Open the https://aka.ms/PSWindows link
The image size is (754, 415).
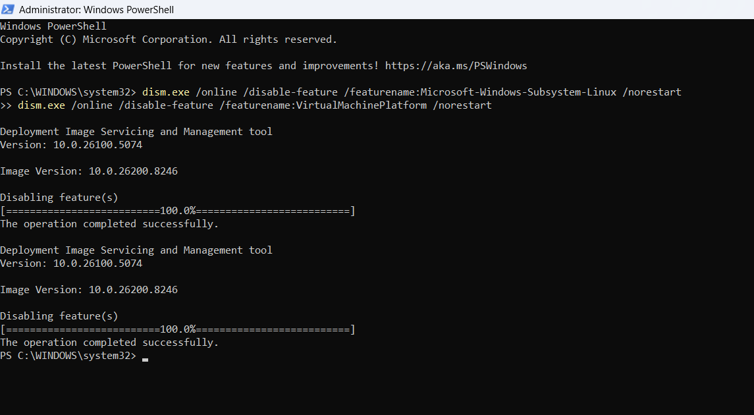[456, 66]
